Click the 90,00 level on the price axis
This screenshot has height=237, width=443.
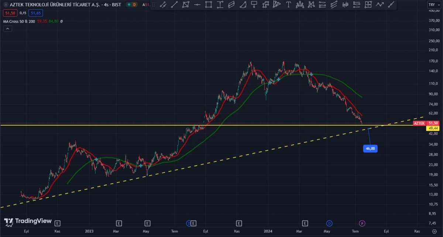click(x=433, y=94)
